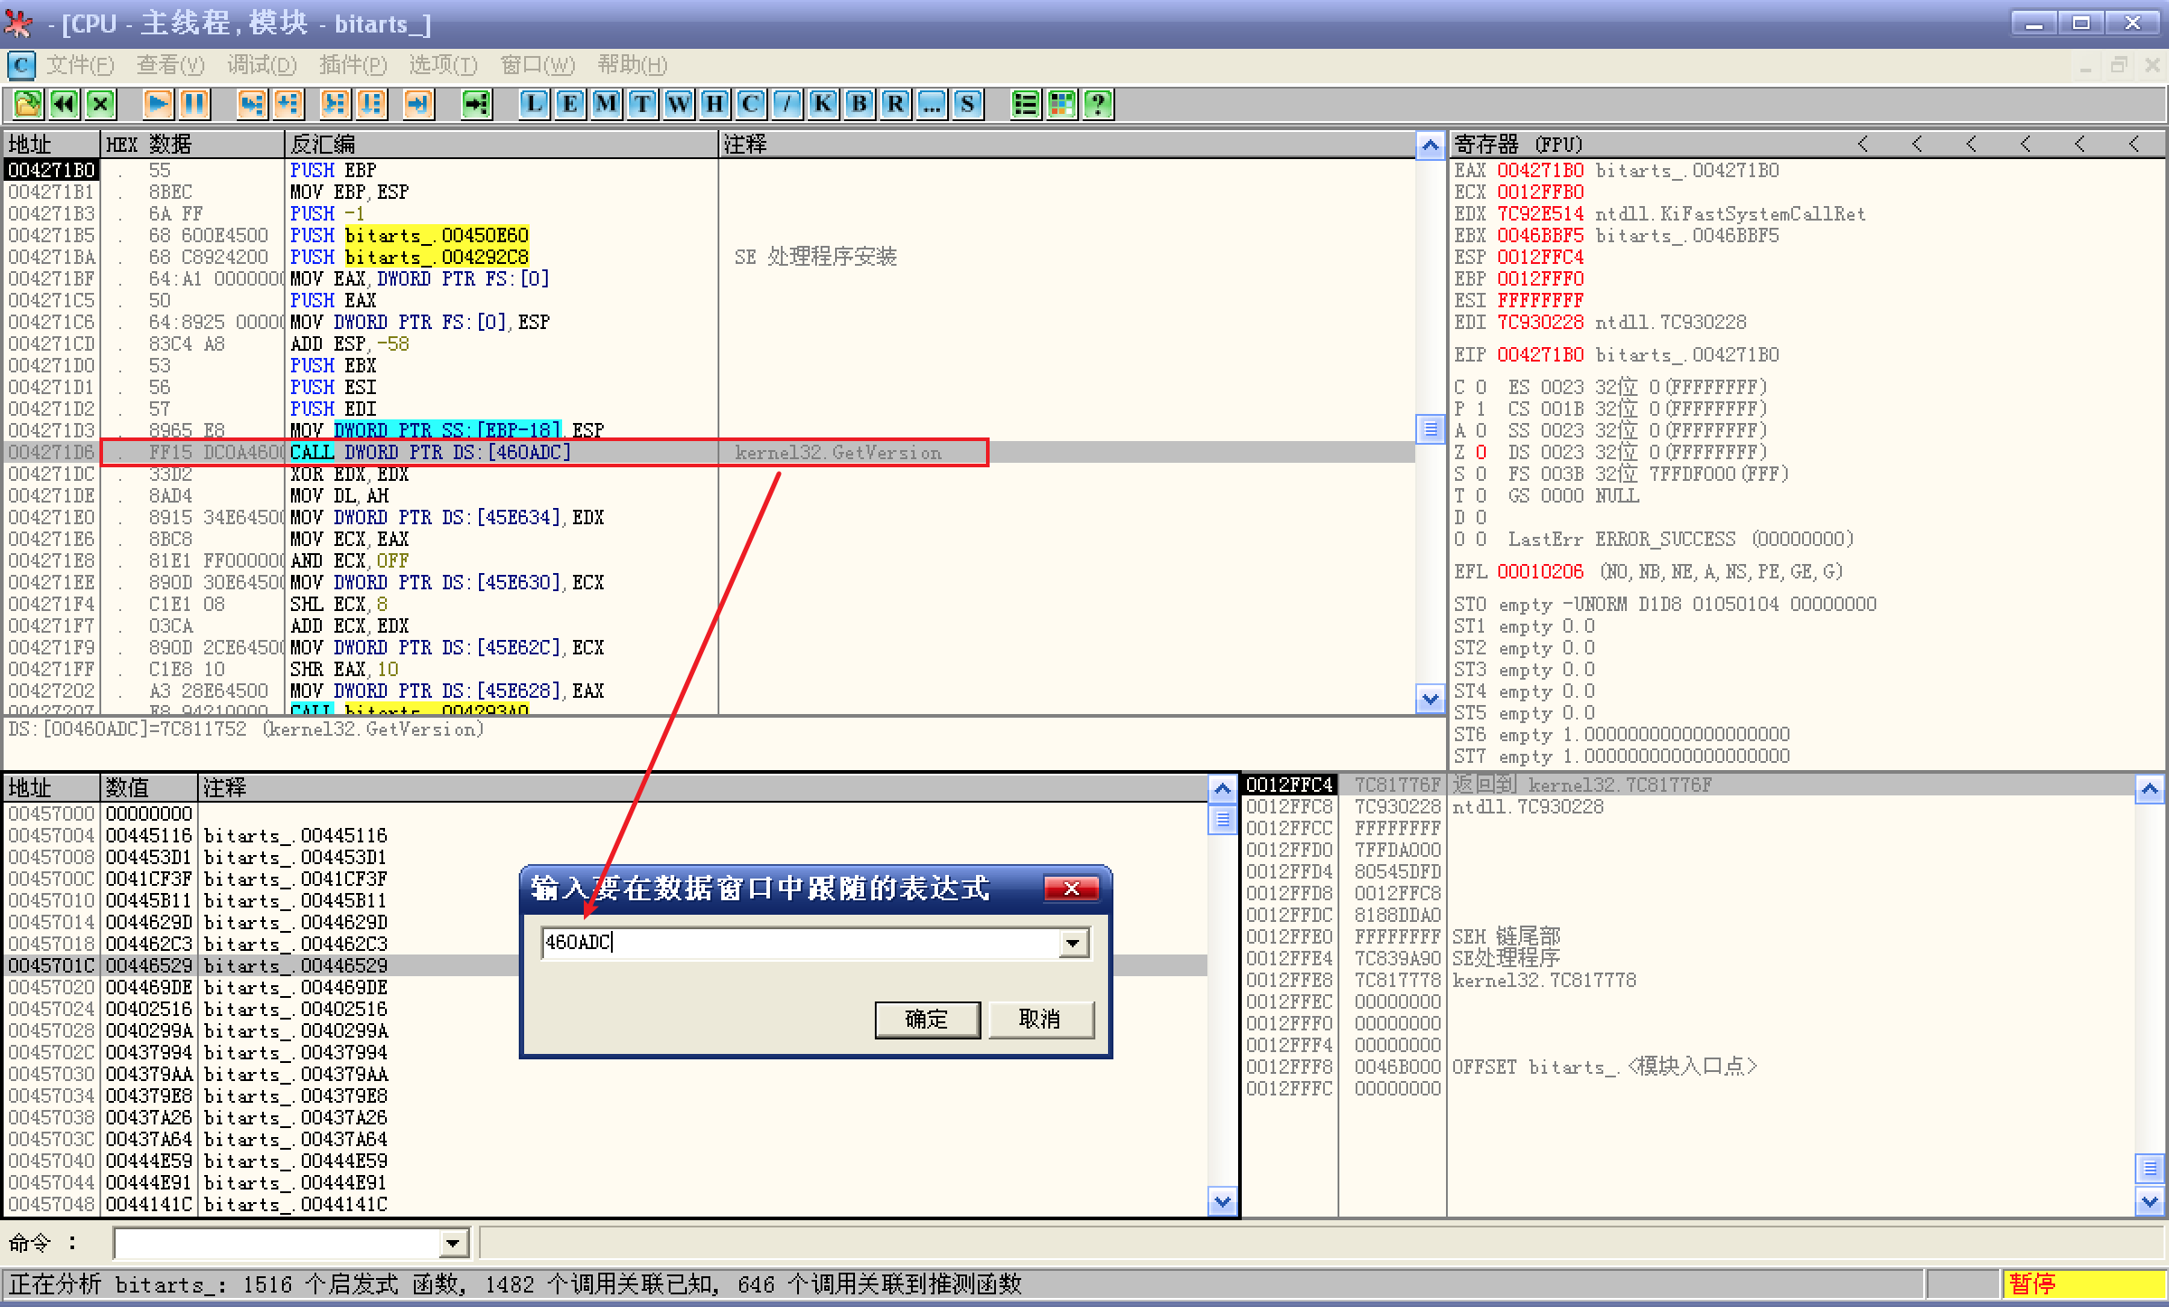The height and width of the screenshot is (1307, 2169).
Task: Click the Step into icon
Action: (x=251, y=105)
